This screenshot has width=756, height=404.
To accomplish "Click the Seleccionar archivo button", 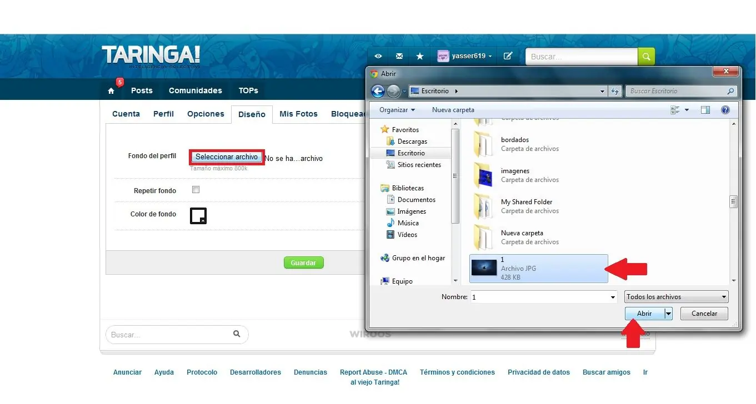I will click(227, 157).
